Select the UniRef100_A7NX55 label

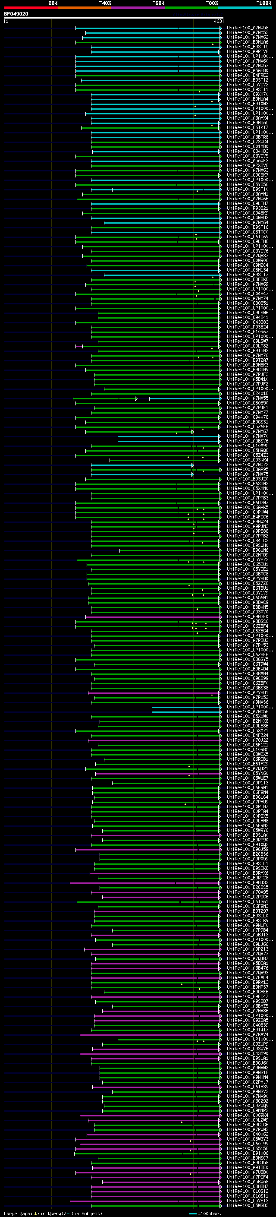tap(248, 398)
